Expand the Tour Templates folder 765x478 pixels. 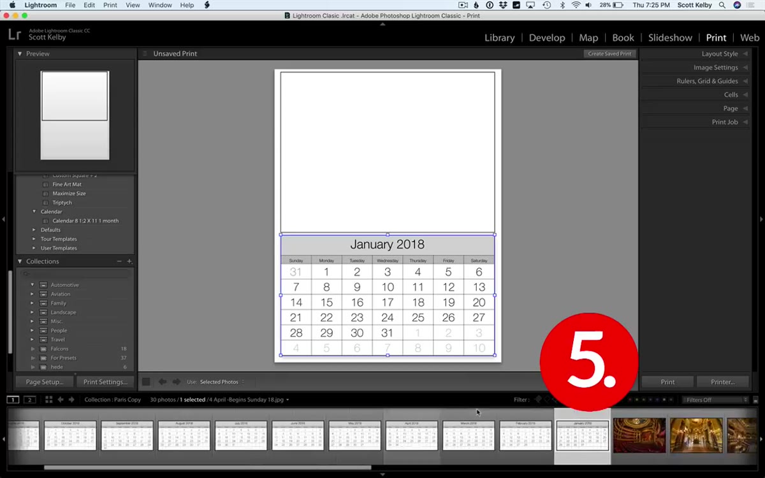point(34,239)
